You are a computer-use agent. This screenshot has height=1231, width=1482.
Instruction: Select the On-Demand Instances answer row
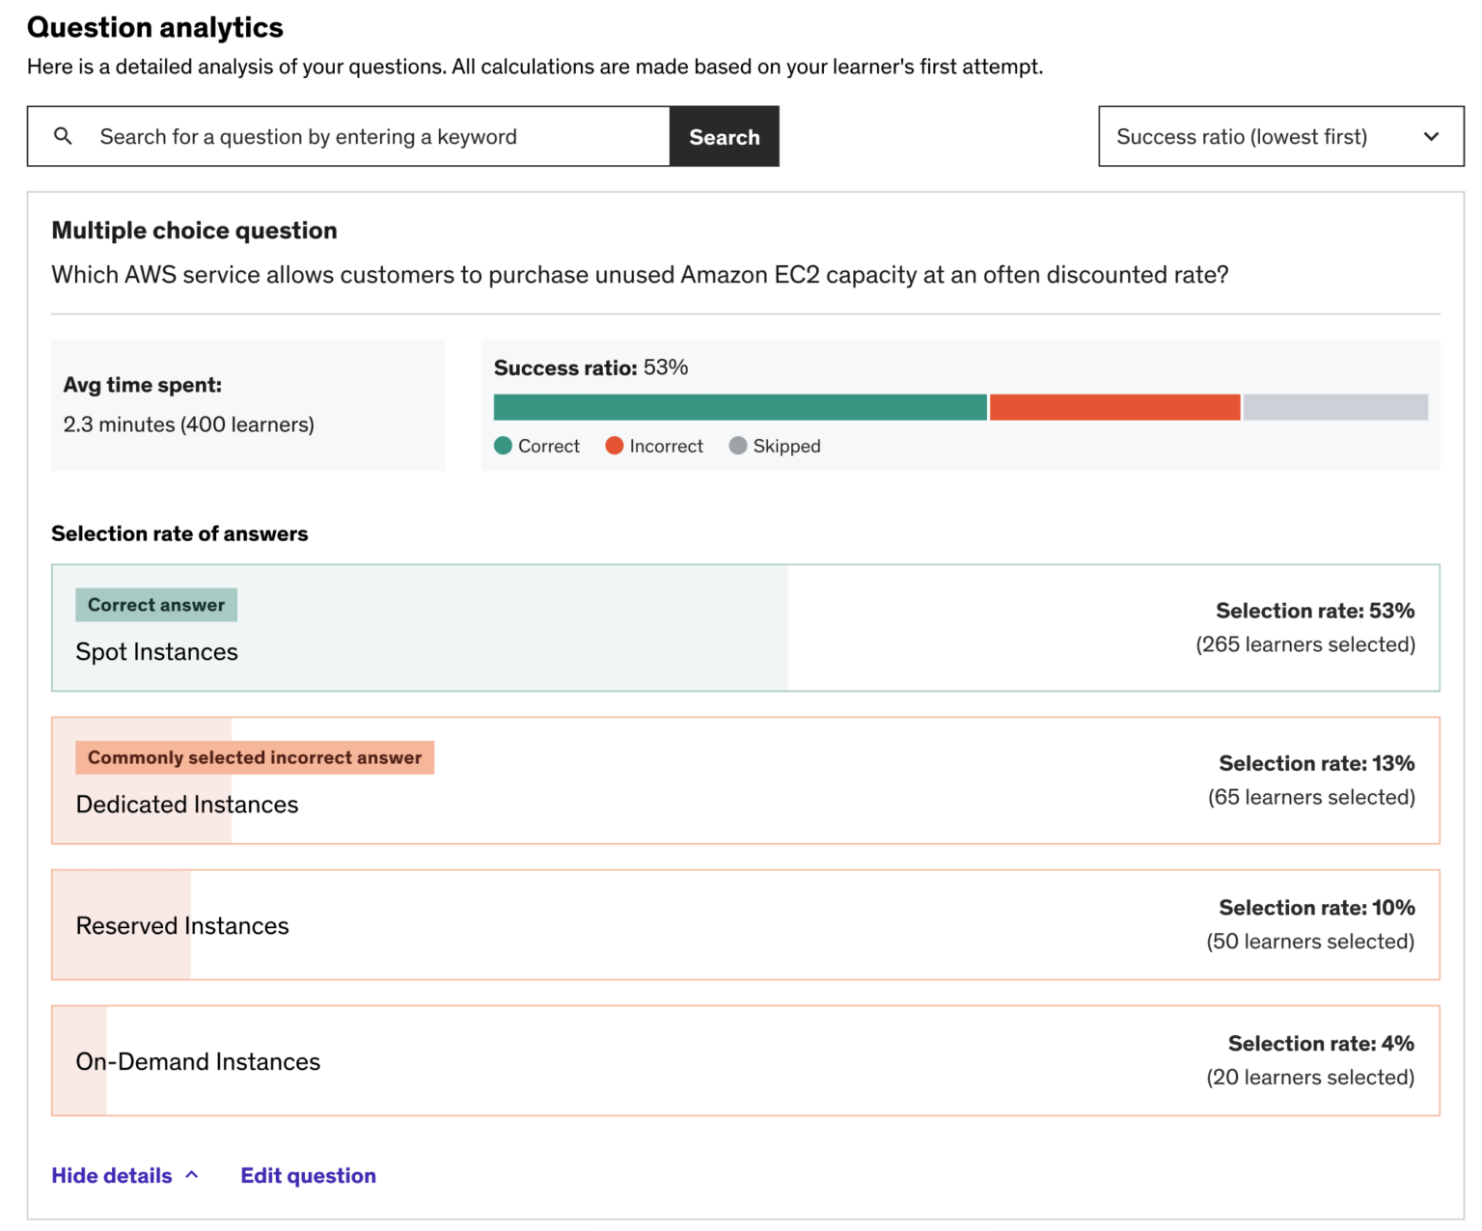click(746, 1061)
